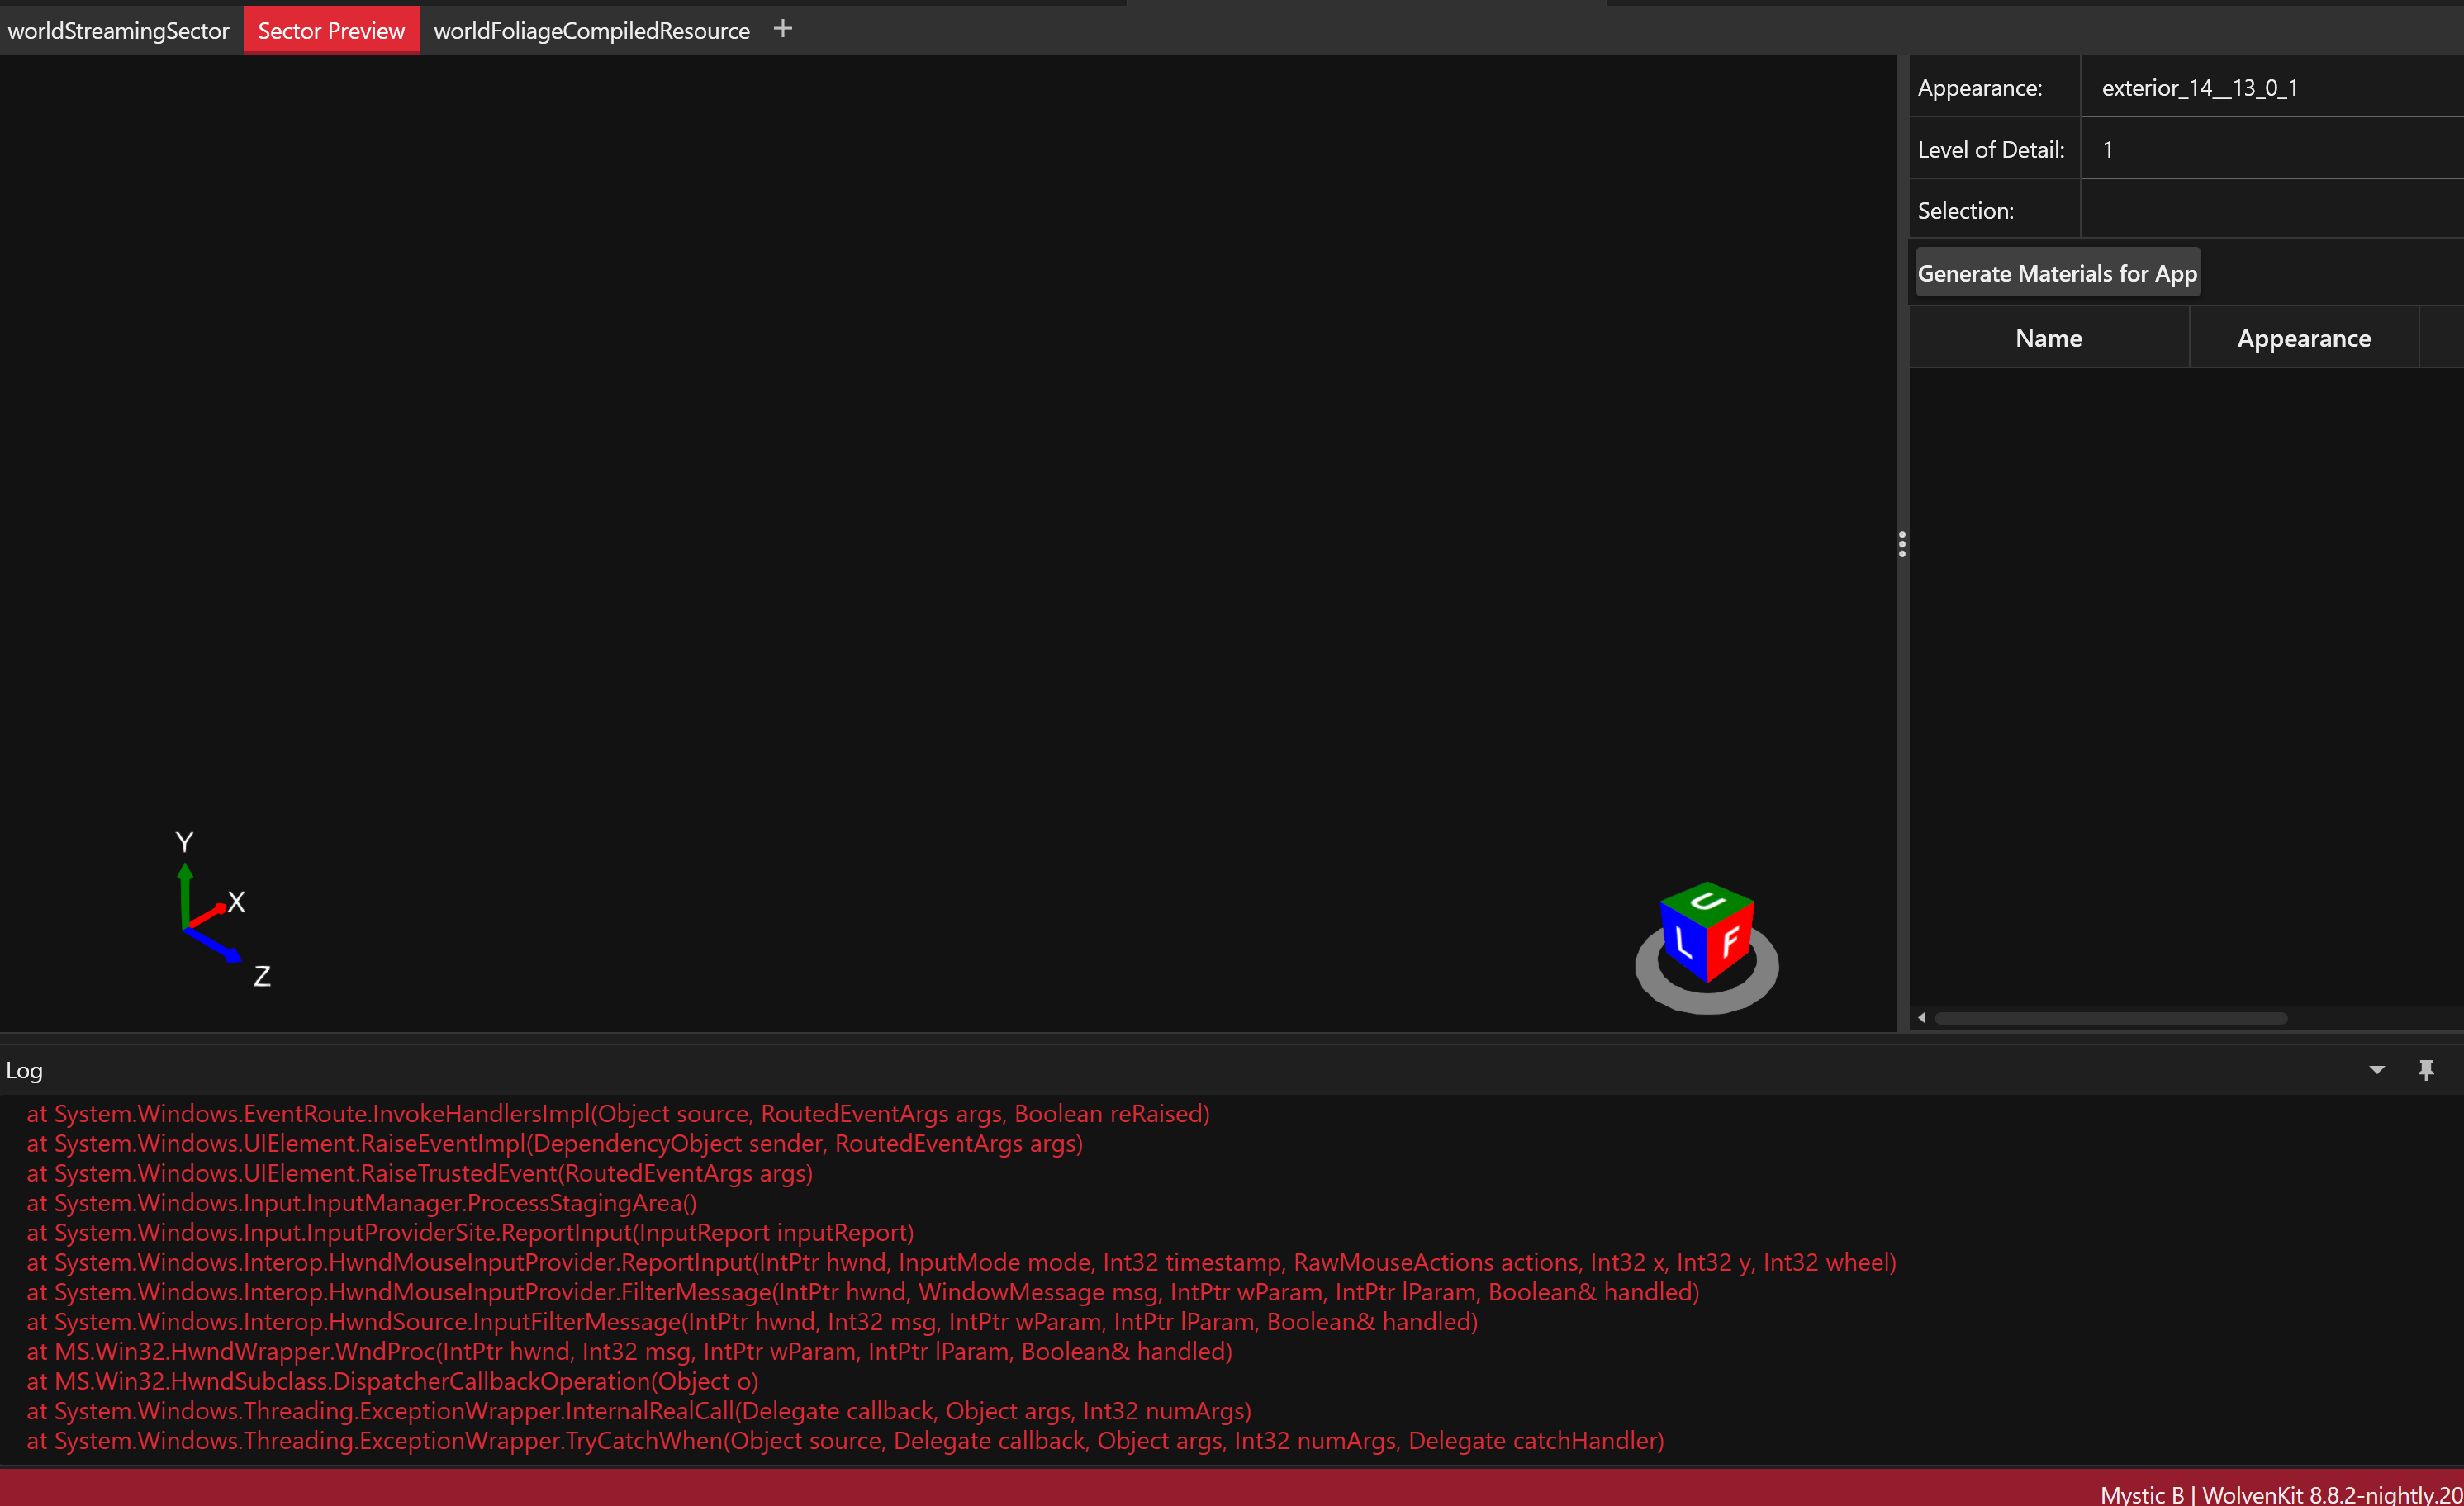Collapse the Log panel with its chevron
The width and height of the screenshot is (2464, 1506).
point(2377,1069)
